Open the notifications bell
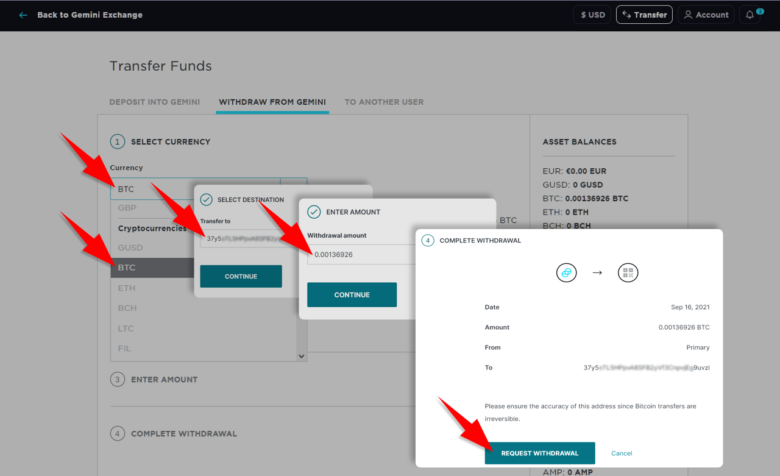 click(750, 15)
